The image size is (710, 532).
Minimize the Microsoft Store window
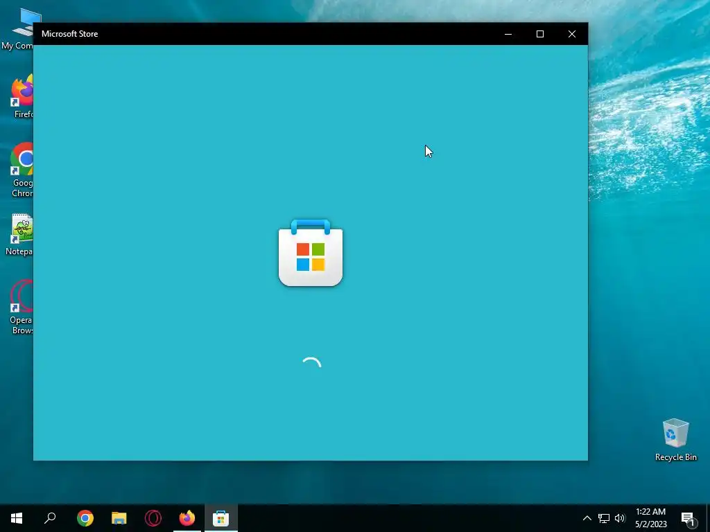pos(508,34)
